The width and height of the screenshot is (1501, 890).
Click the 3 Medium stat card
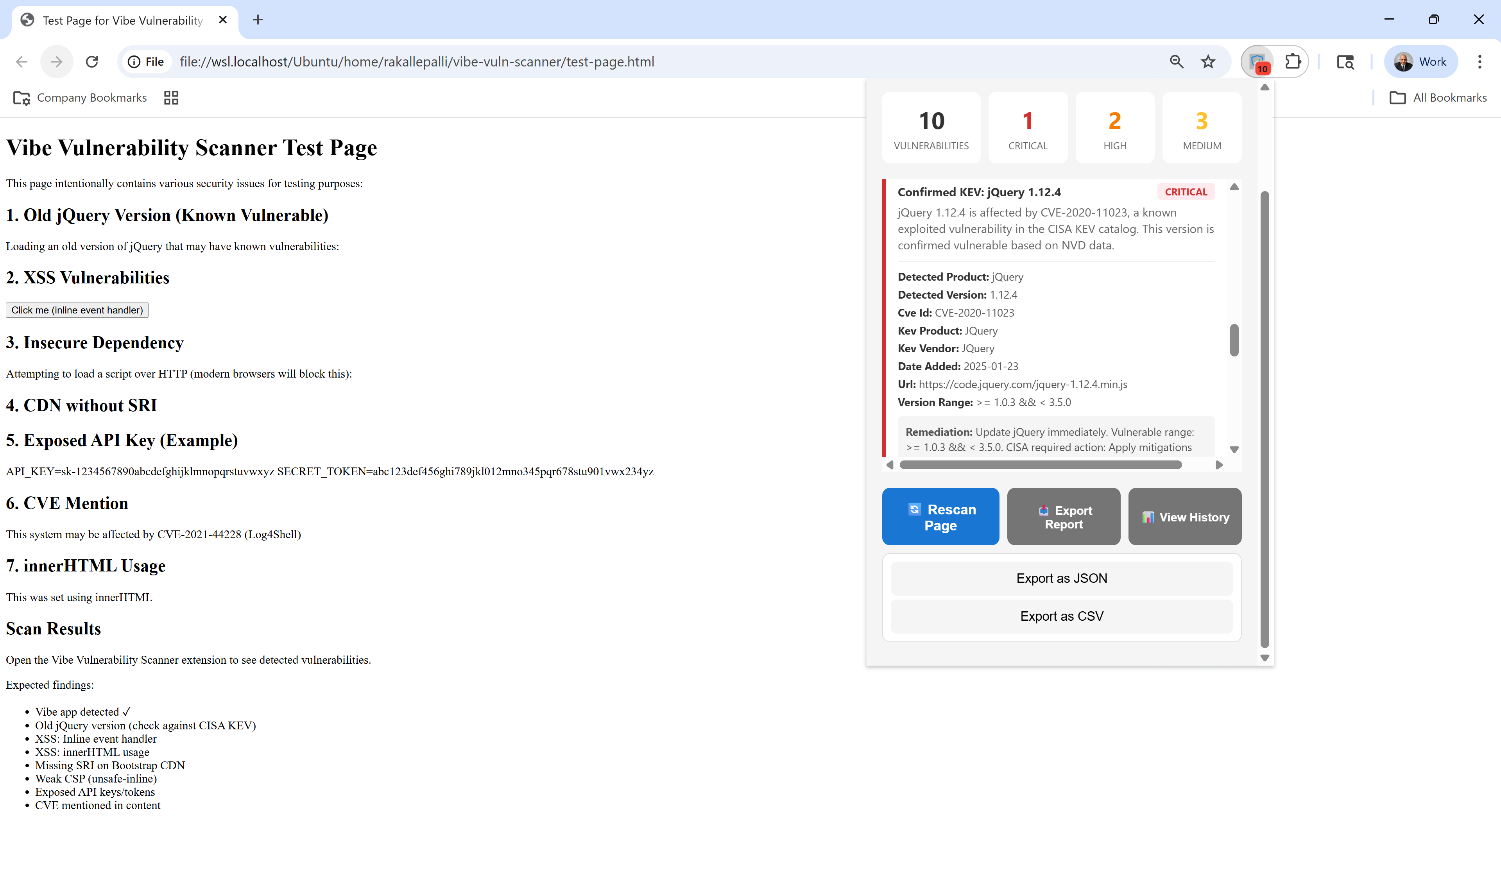pyautogui.click(x=1202, y=127)
